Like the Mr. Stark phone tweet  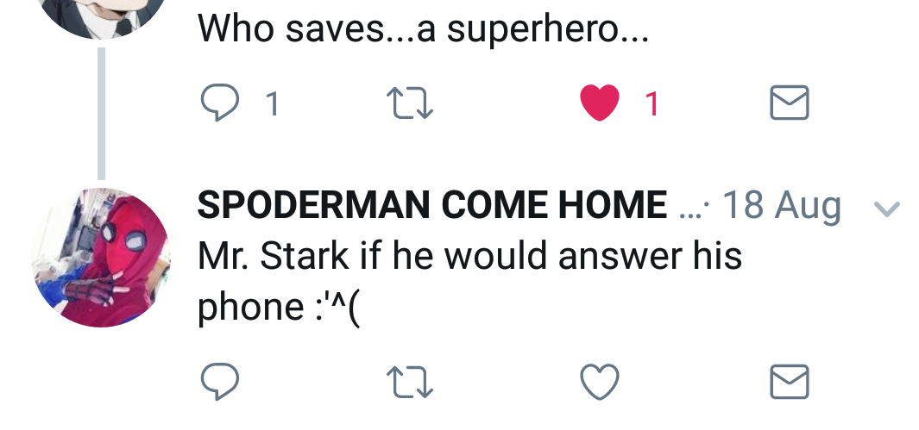(601, 382)
